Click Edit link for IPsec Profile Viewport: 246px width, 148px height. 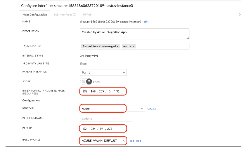pos(131,141)
